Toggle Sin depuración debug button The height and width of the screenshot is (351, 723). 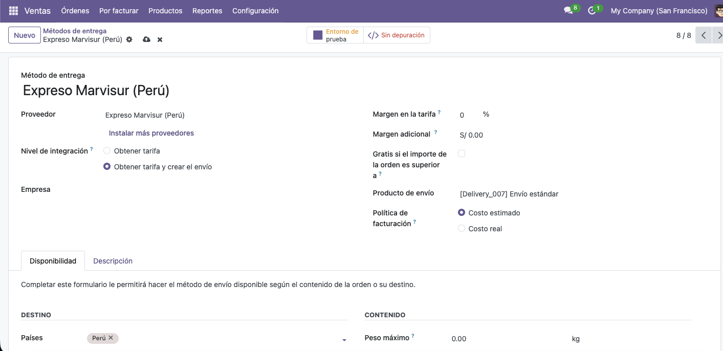click(x=397, y=35)
